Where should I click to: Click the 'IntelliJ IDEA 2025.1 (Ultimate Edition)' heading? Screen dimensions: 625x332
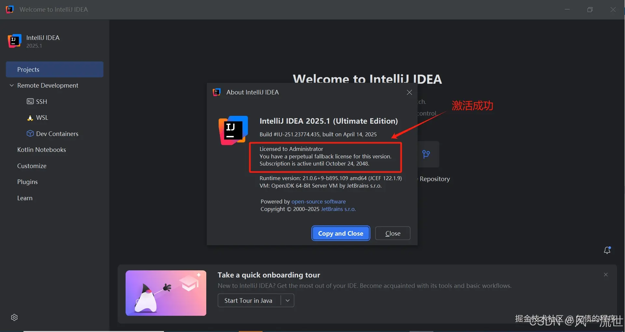329,121
